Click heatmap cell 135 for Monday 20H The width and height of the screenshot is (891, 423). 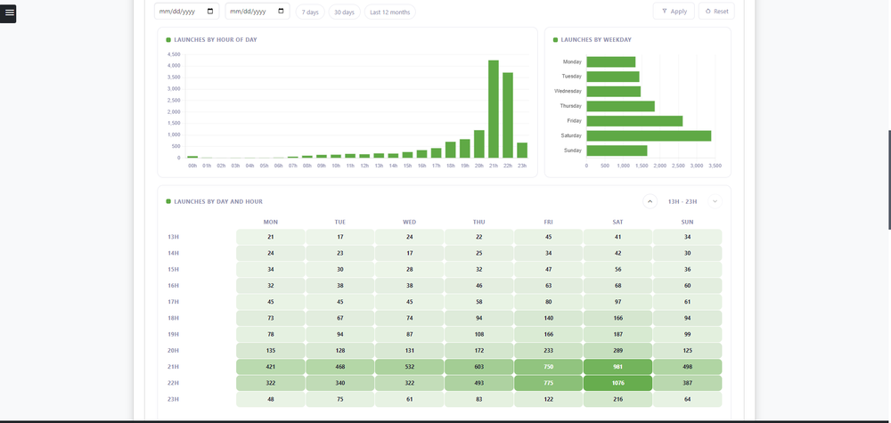point(271,351)
